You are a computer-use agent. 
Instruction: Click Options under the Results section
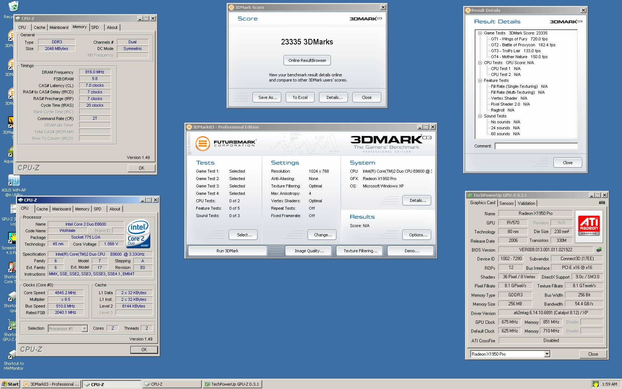(417, 235)
